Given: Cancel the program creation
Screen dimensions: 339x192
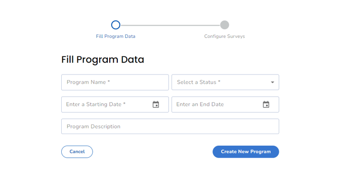Looking at the screenshot, I should pyautogui.click(x=77, y=152).
